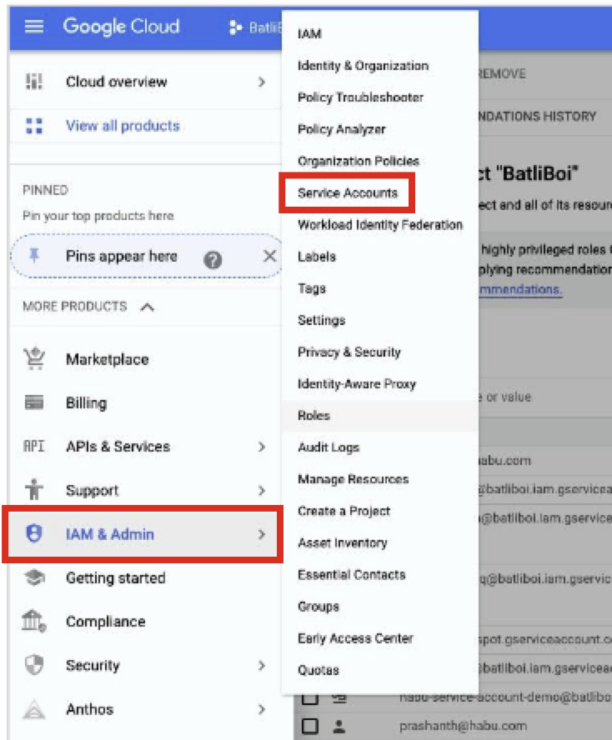This screenshot has width=612, height=740.
Task: Select Service Accounts from the submenu
Action: point(348,193)
